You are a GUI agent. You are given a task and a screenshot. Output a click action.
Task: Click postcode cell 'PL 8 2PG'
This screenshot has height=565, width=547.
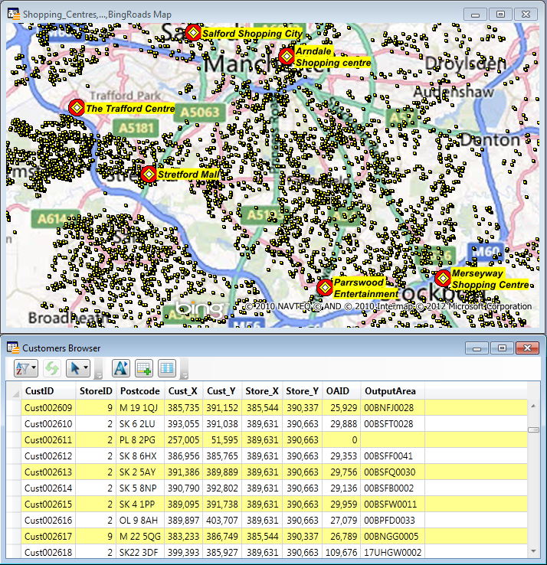coord(140,439)
